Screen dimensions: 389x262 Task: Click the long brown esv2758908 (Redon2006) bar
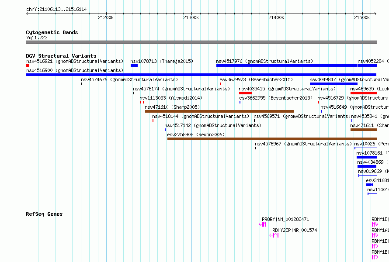(272, 139)
